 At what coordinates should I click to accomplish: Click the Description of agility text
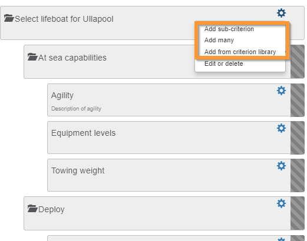76,109
